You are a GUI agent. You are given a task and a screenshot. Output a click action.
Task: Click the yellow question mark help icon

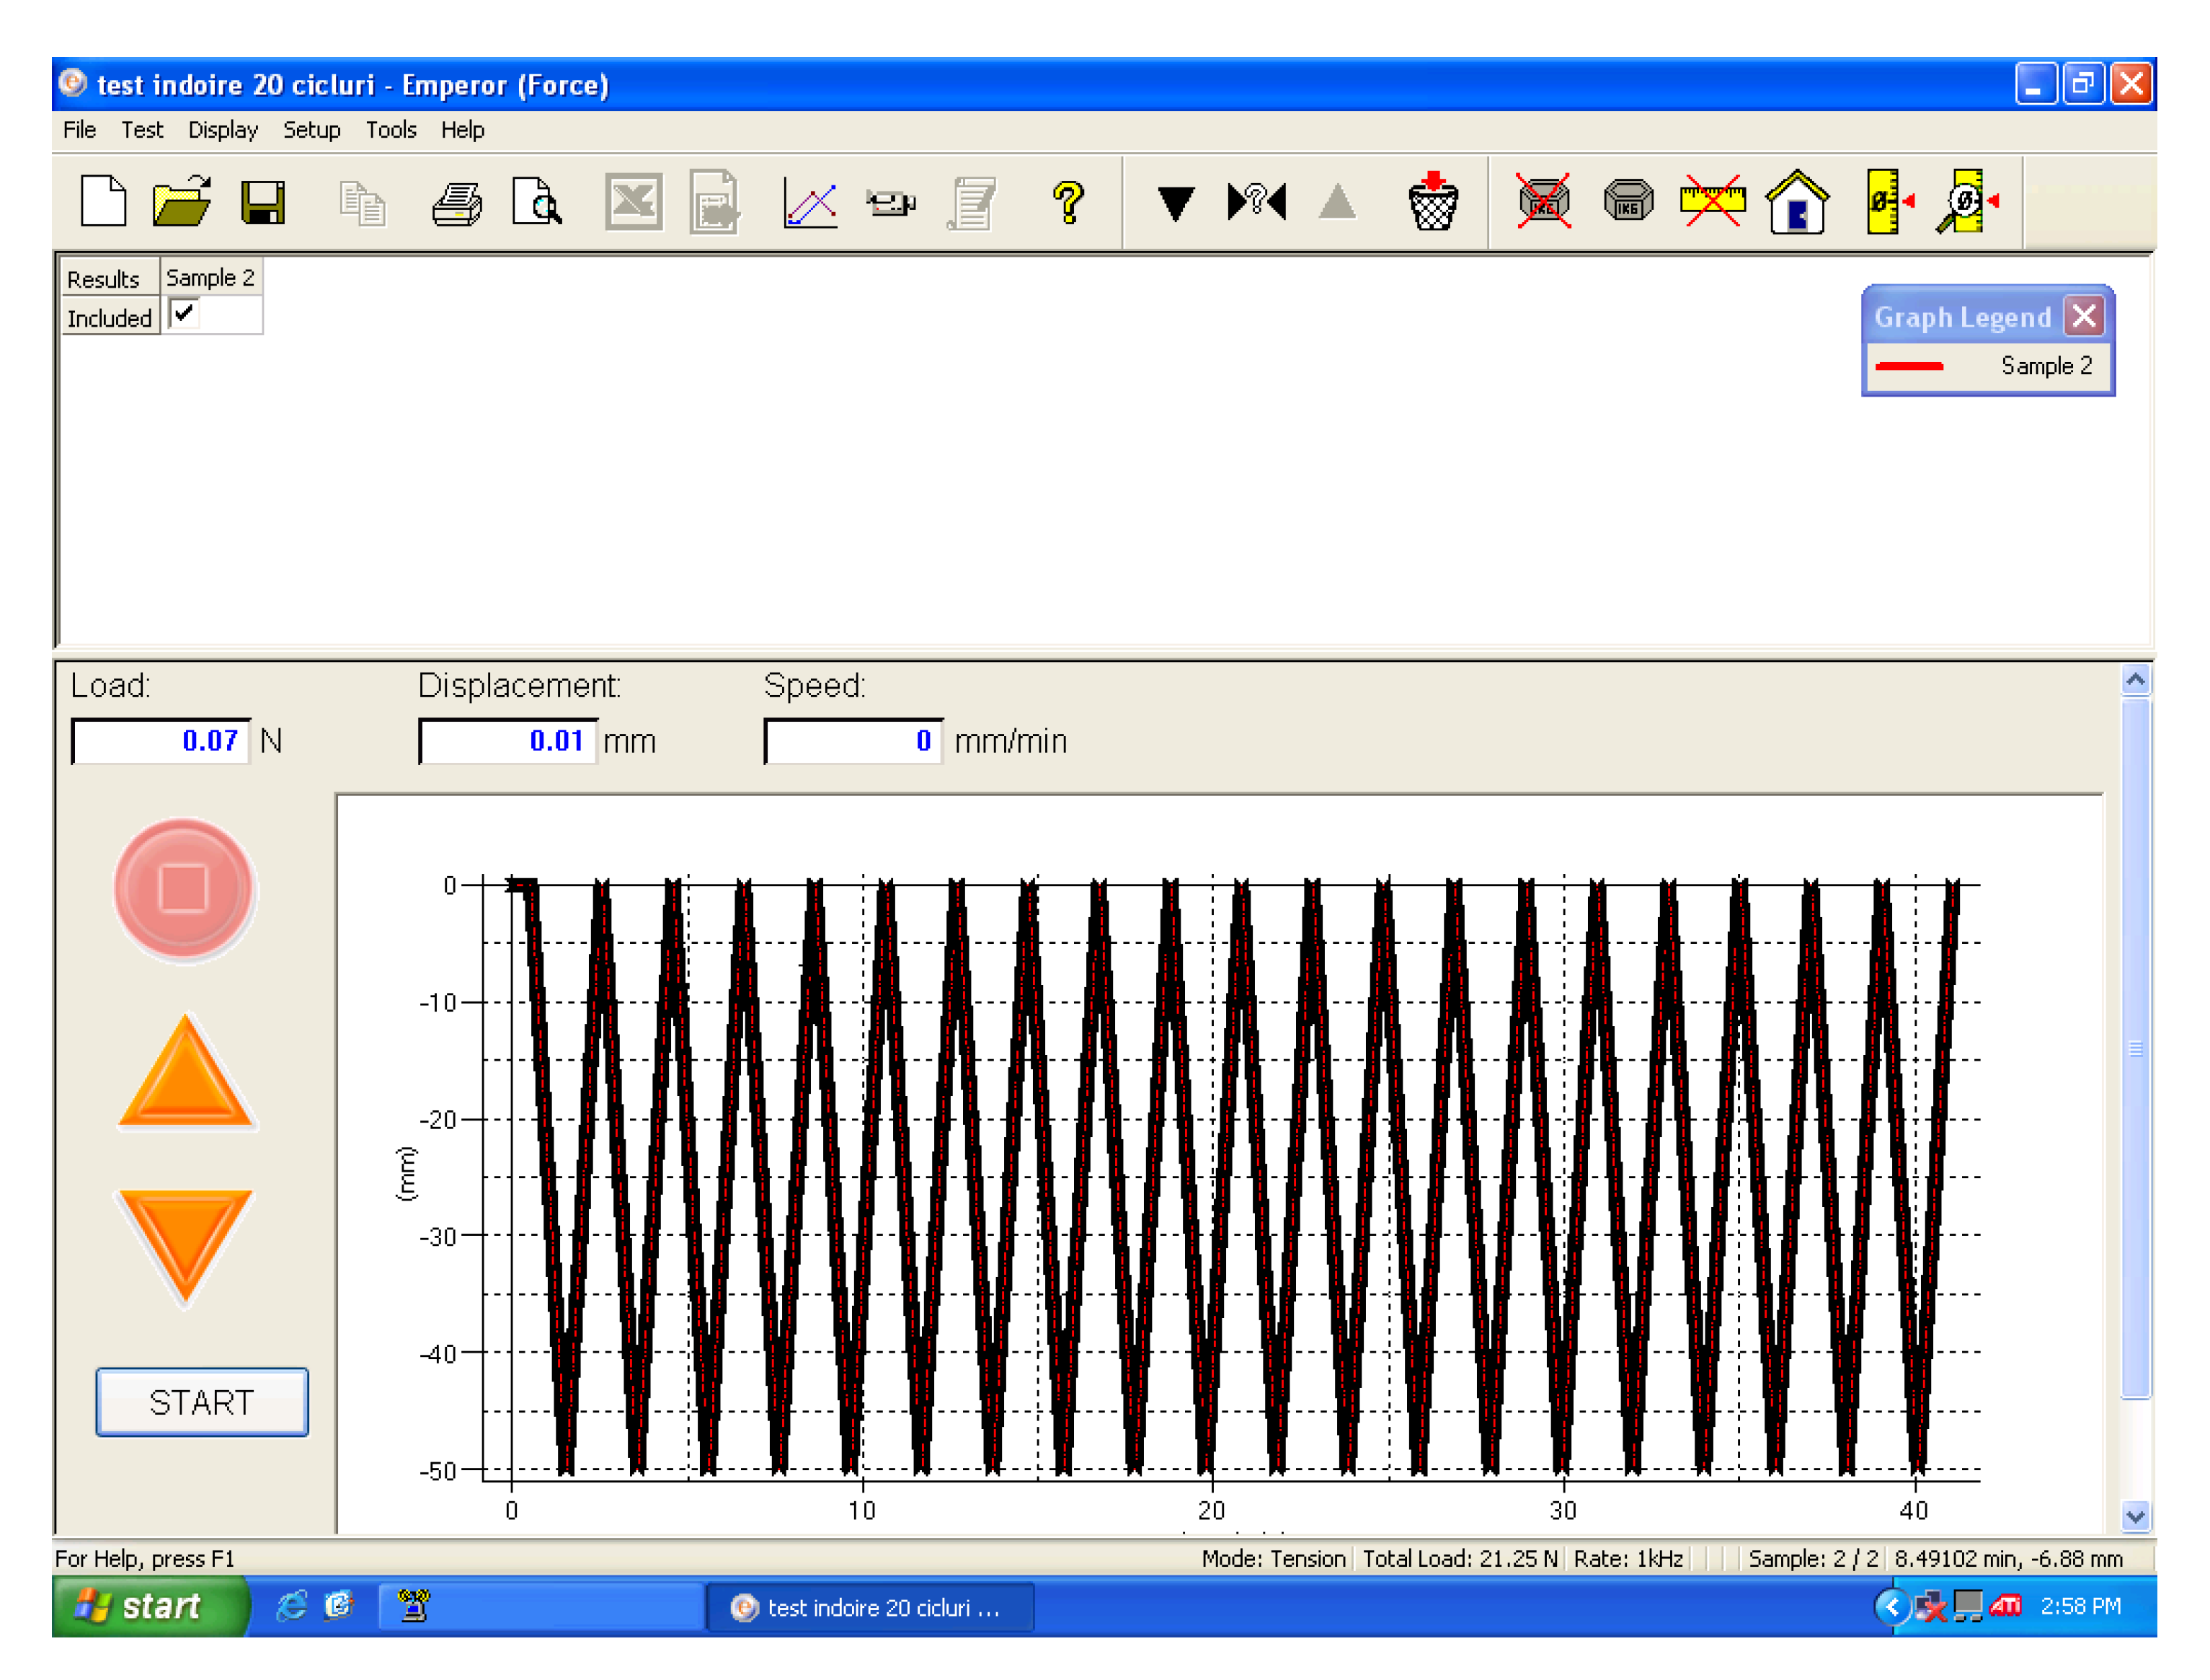[x=1068, y=202]
